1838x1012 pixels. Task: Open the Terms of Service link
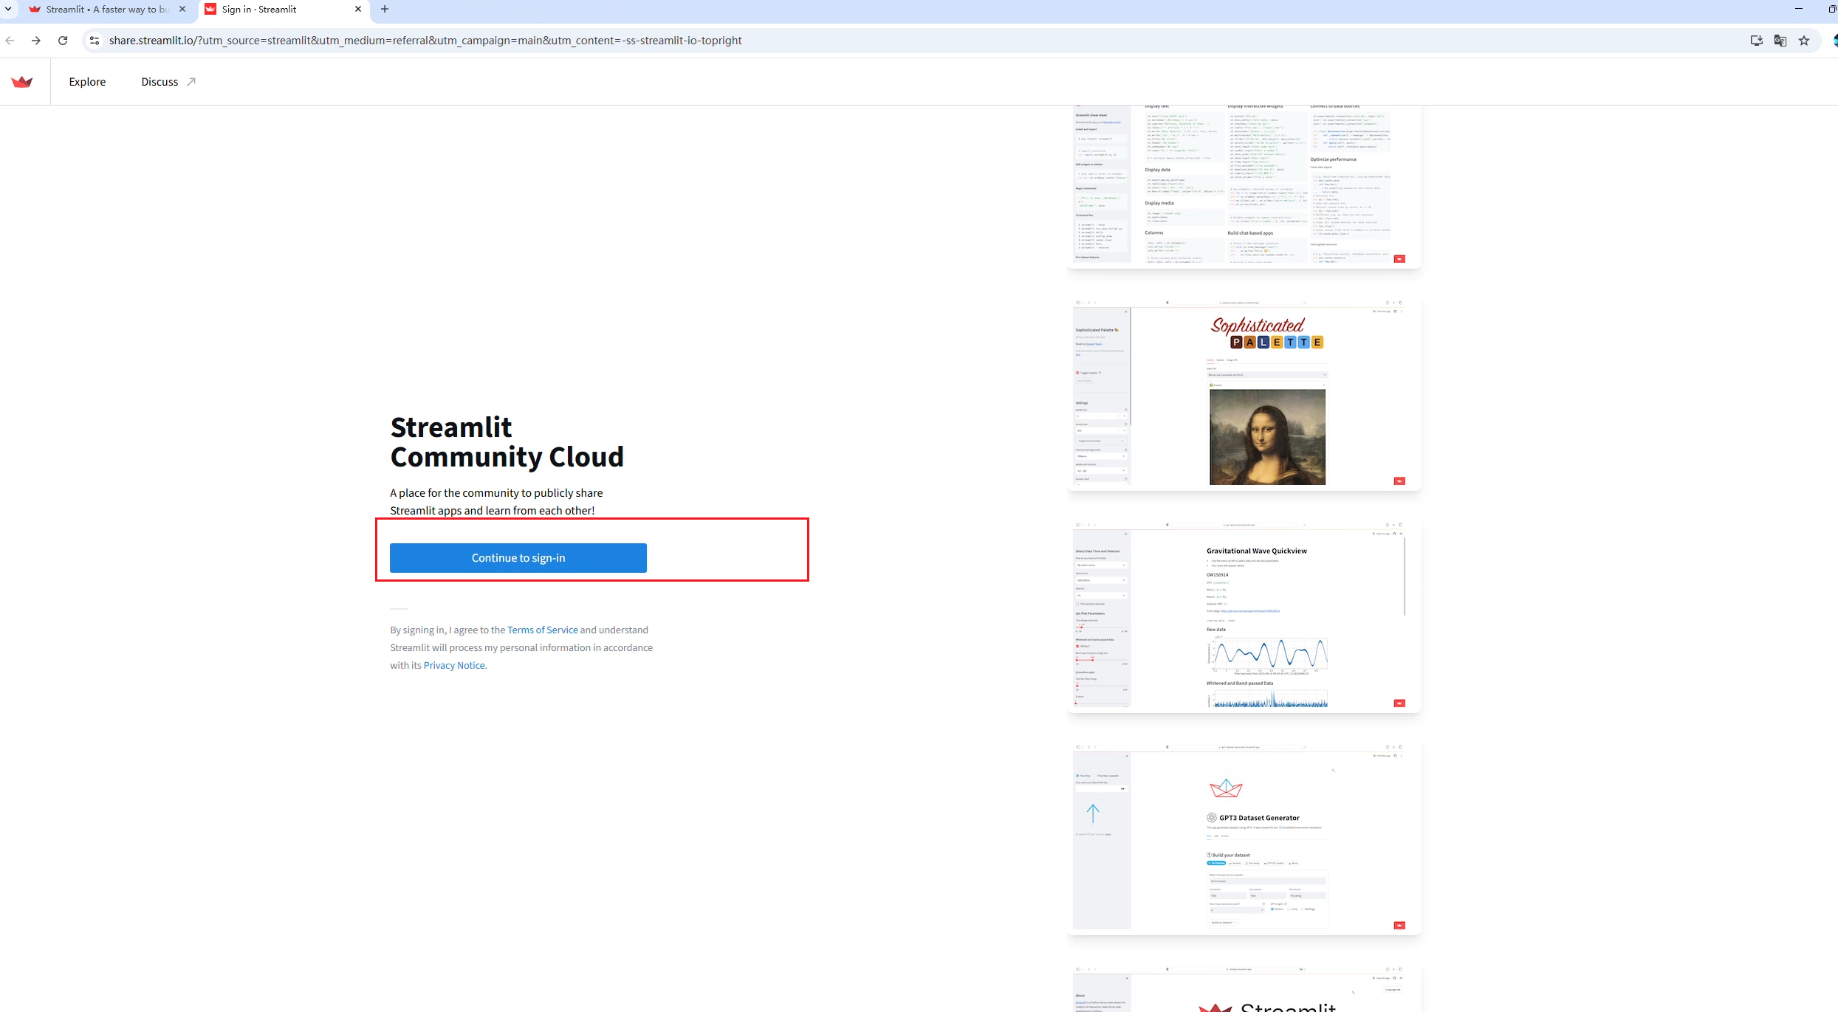(x=543, y=630)
